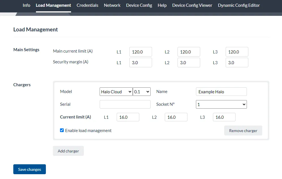This screenshot has width=282, height=179.
Task: Edit Main current limit L2 field
Action: pos(189,52)
